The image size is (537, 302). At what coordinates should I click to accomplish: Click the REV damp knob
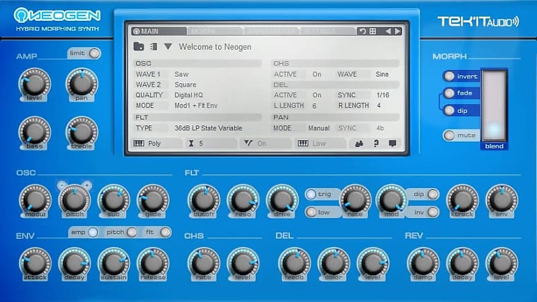pyautogui.click(x=424, y=263)
